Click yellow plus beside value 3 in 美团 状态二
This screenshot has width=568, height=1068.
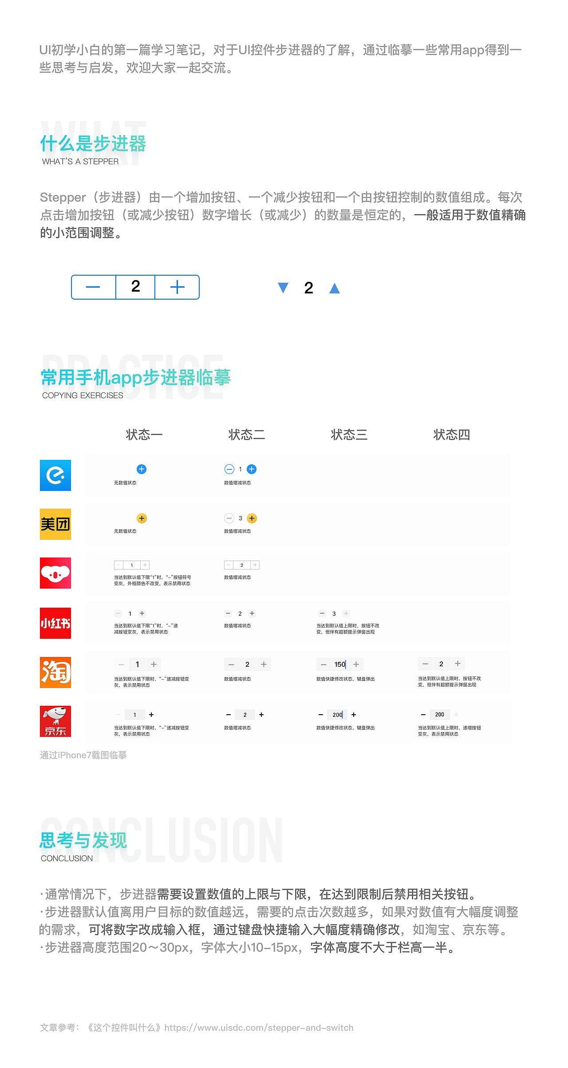[x=252, y=518]
